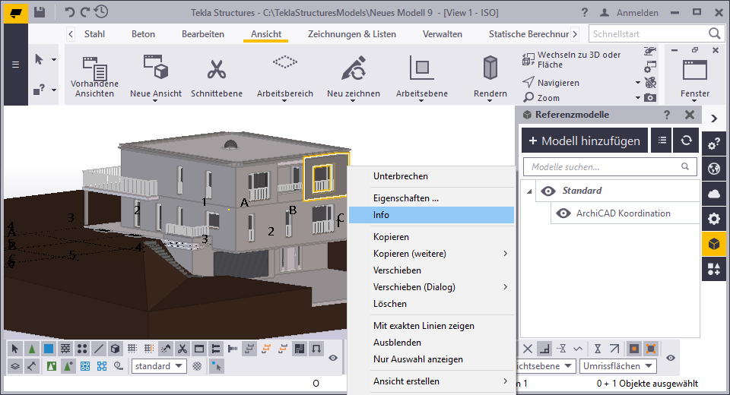Toggle the four-dots points selection switch

pyautogui.click(x=82, y=349)
